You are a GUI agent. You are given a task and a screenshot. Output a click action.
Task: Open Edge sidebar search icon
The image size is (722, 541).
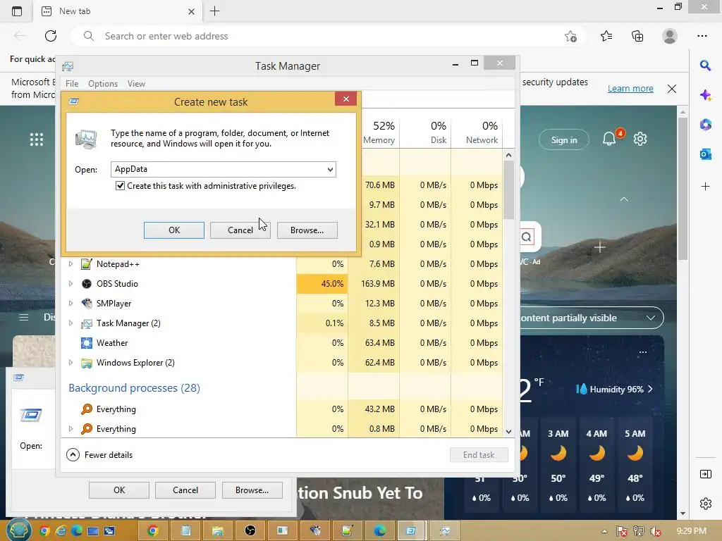point(705,66)
